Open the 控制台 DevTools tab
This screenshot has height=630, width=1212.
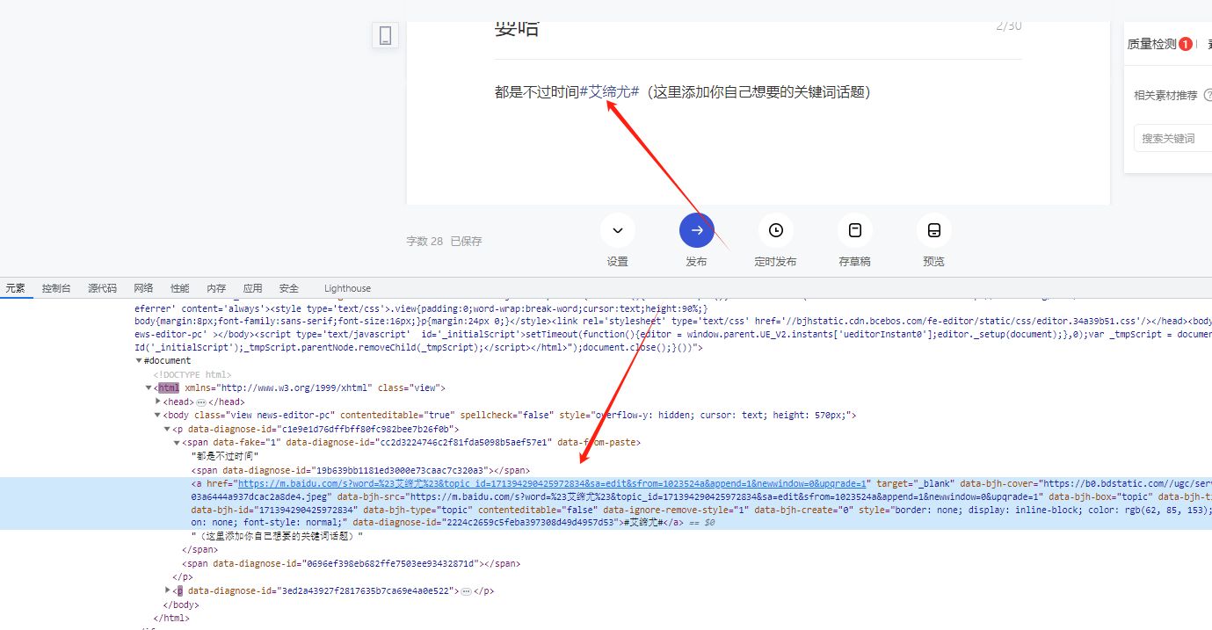tap(56, 288)
